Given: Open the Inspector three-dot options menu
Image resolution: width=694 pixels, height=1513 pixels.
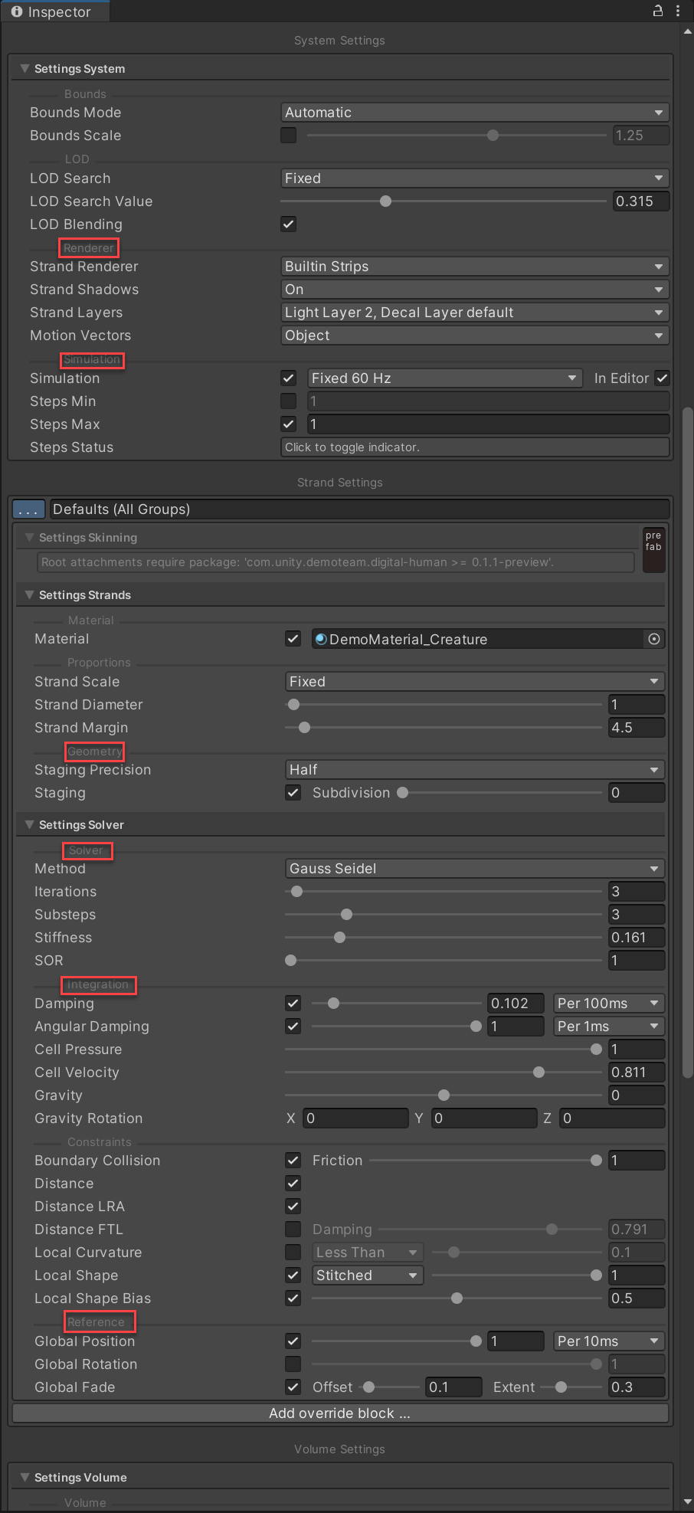Looking at the screenshot, I should (x=678, y=11).
